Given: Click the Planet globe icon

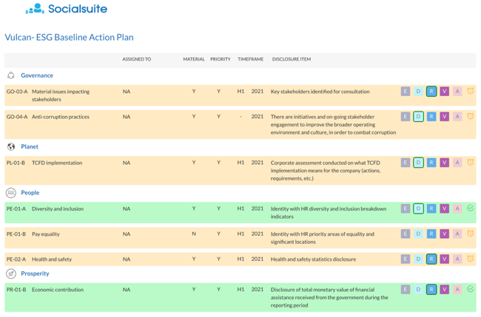Looking at the screenshot, I should click(11, 146).
